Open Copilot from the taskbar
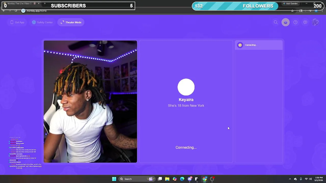The image size is (326, 183). point(175,179)
